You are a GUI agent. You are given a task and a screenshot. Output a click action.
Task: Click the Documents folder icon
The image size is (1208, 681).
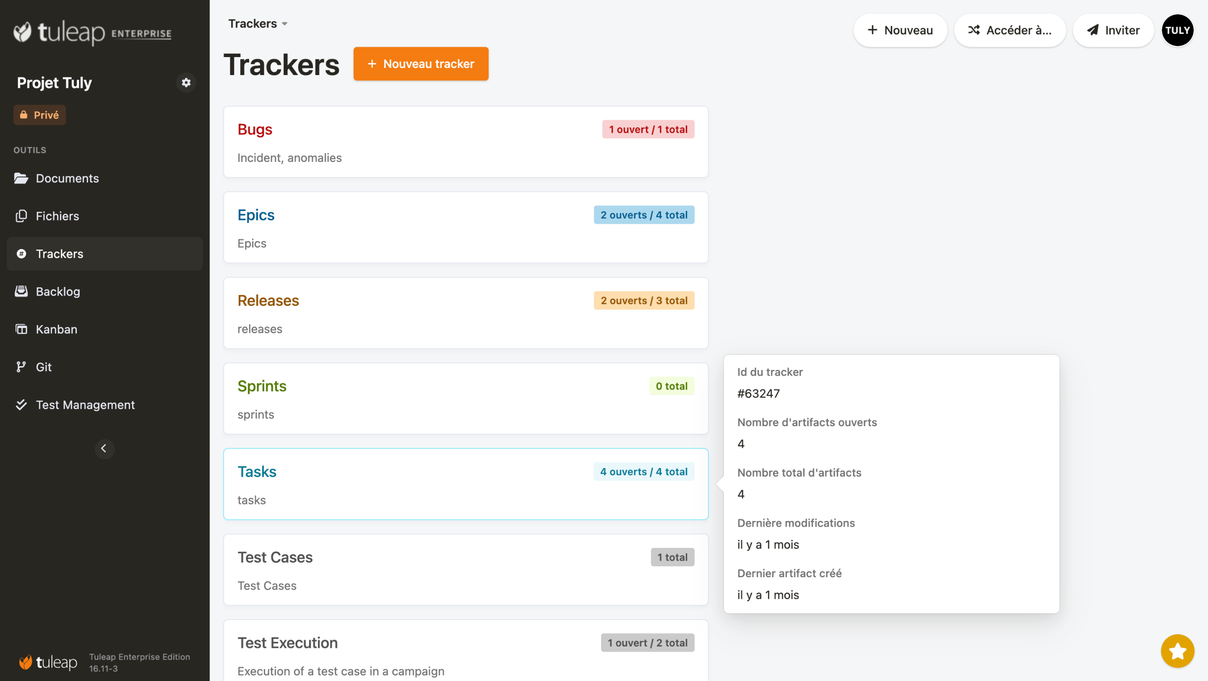pos(21,178)
